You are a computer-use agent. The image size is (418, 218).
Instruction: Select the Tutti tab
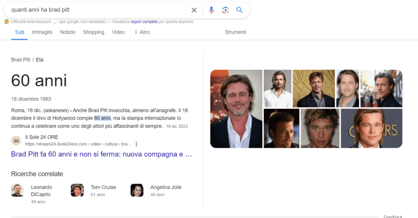pos(20,32)
